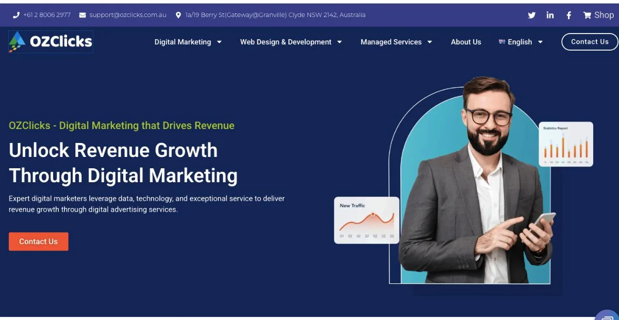The height and width of the screenshot is (320, 619).
Task: Click the Statistics Report chart card
Action: [x=566, y=144]
